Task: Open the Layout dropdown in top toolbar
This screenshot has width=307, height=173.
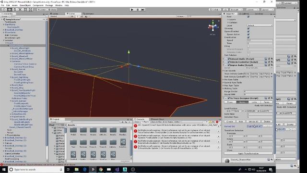Action: click(267, 10)
